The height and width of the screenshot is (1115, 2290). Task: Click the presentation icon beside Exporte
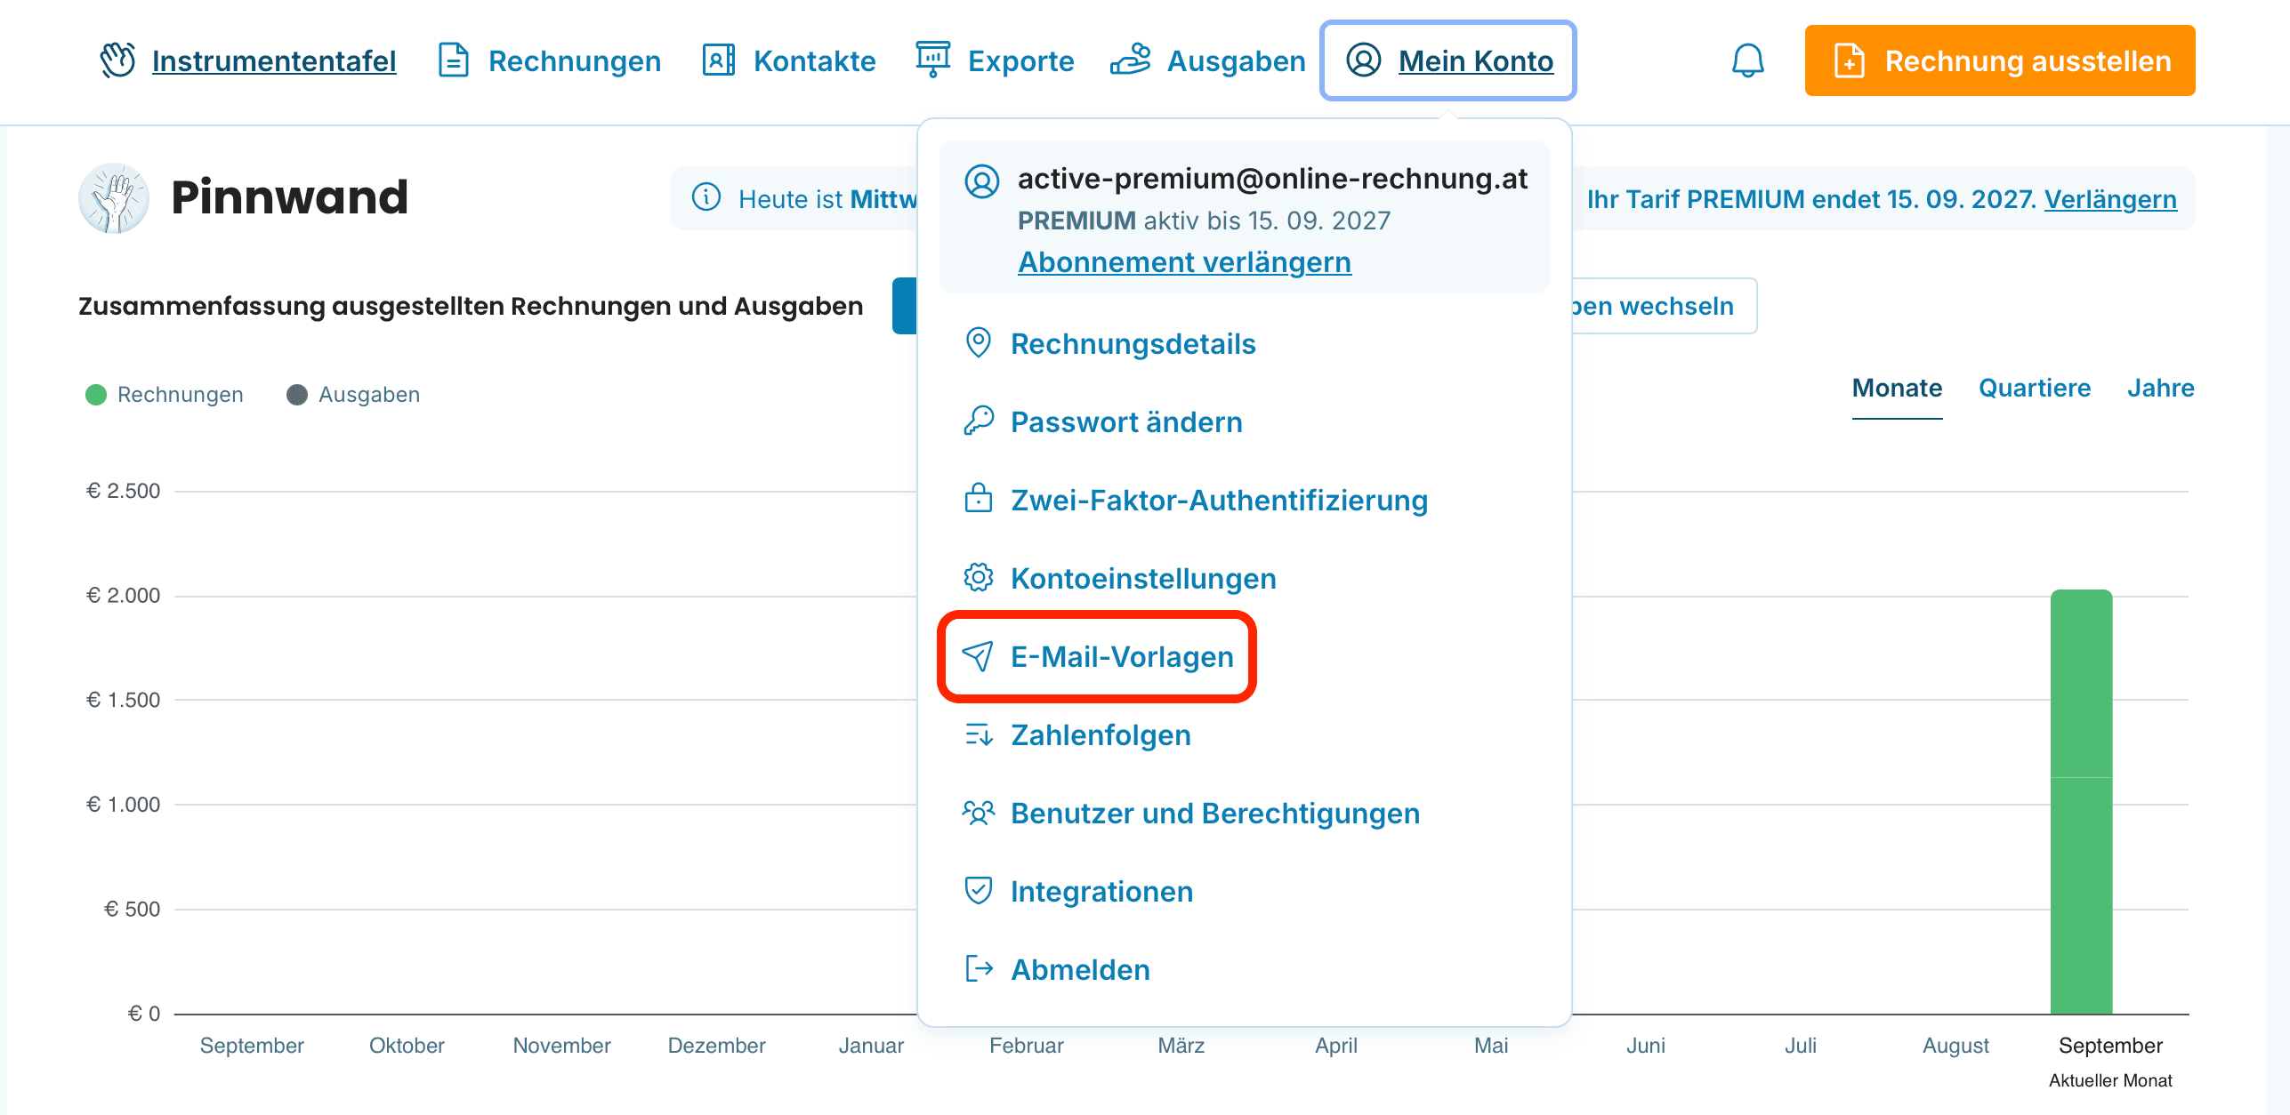(x=933, y=60)
